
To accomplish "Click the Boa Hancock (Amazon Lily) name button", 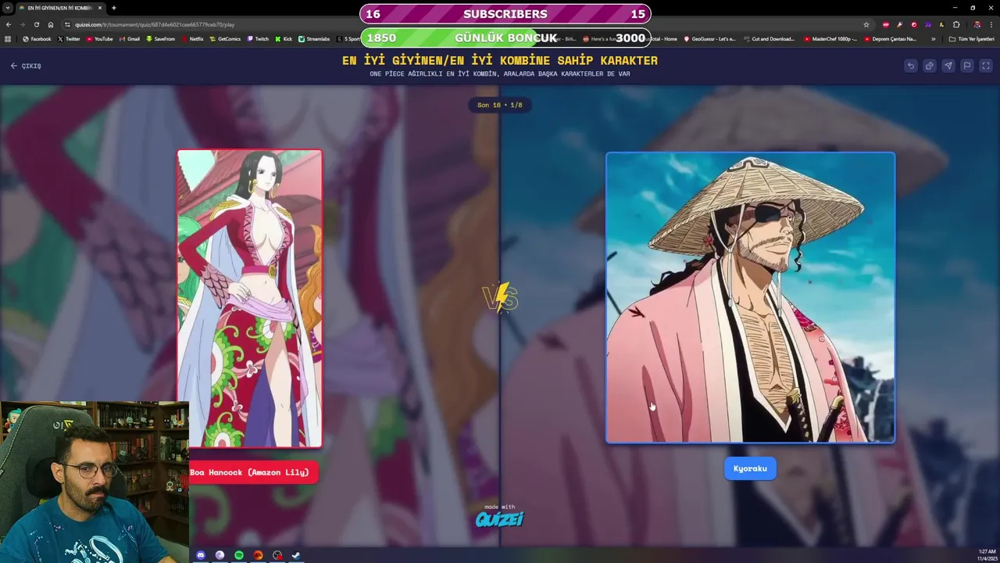I will (249, 472).
